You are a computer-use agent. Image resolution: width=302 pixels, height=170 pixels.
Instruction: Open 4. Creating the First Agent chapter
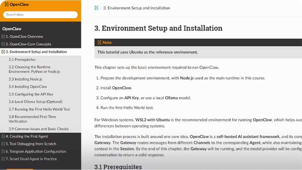[27, 137]
